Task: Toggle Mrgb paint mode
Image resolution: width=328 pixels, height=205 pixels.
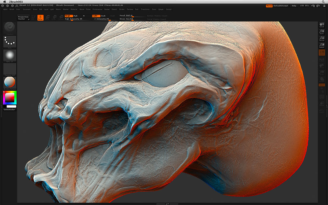Action: coord(69,16)
